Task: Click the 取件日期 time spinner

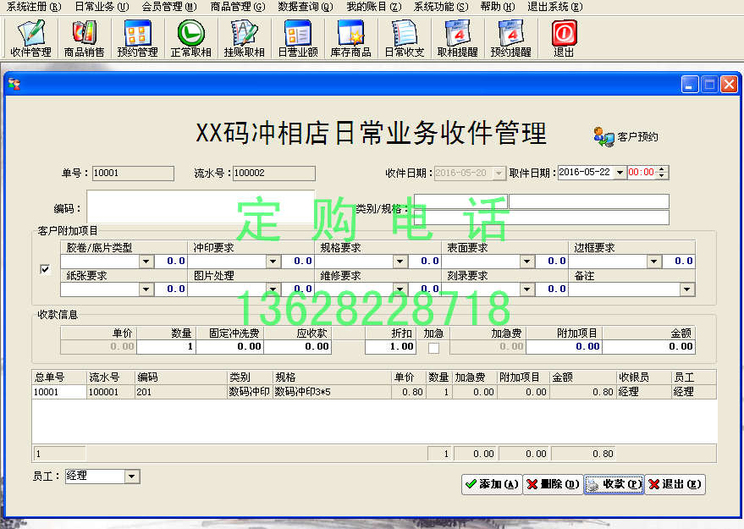Action: (663, 173)
